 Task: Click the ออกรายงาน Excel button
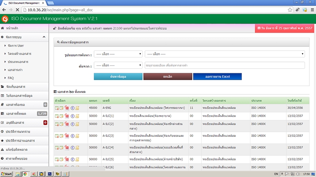pos(218,76)
